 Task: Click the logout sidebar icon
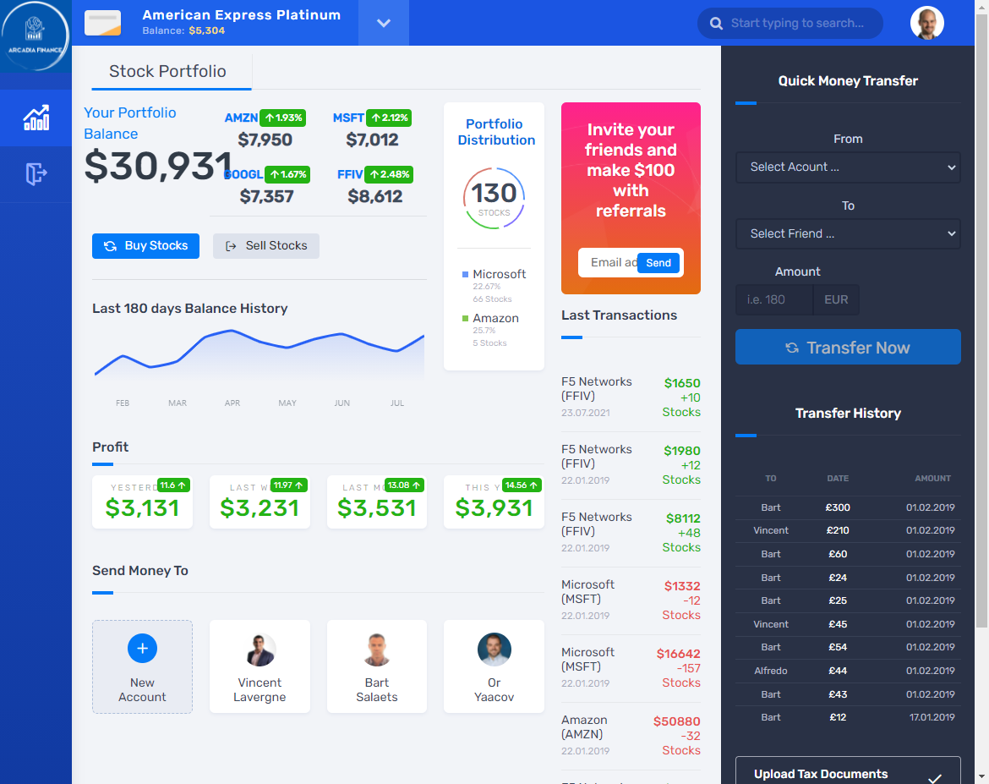(x=36, y=173)
